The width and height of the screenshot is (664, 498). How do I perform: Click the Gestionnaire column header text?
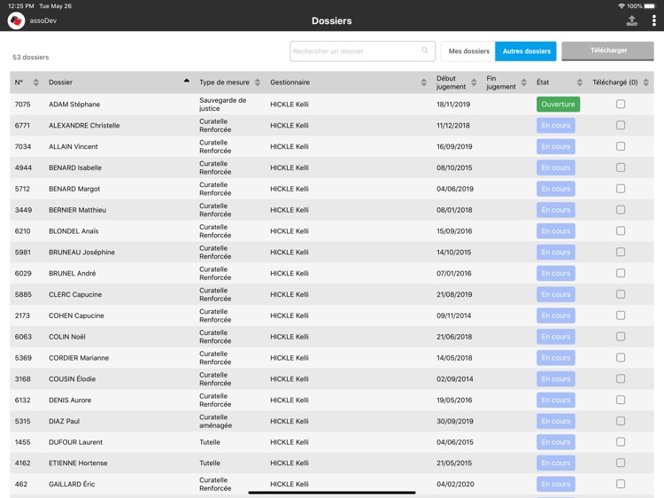click(290, 82)
